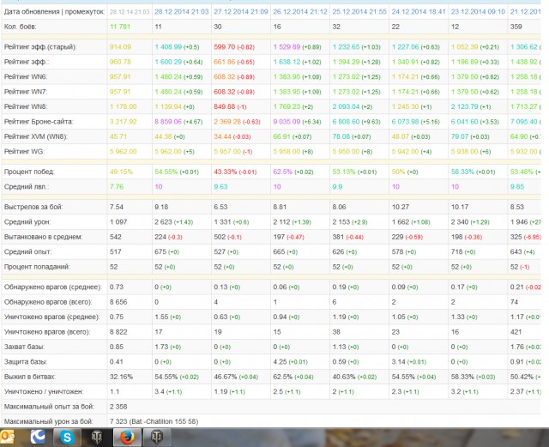Select XVM rating value 45.71
This screenshot has height=447, width=549.
pos(118,136)
